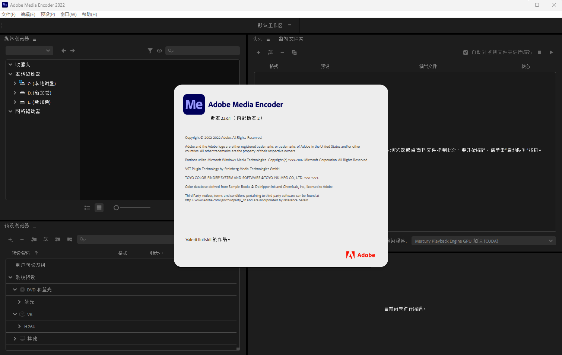Open the Mercury Playback Engine renderer dropdown

click(483, 241)
